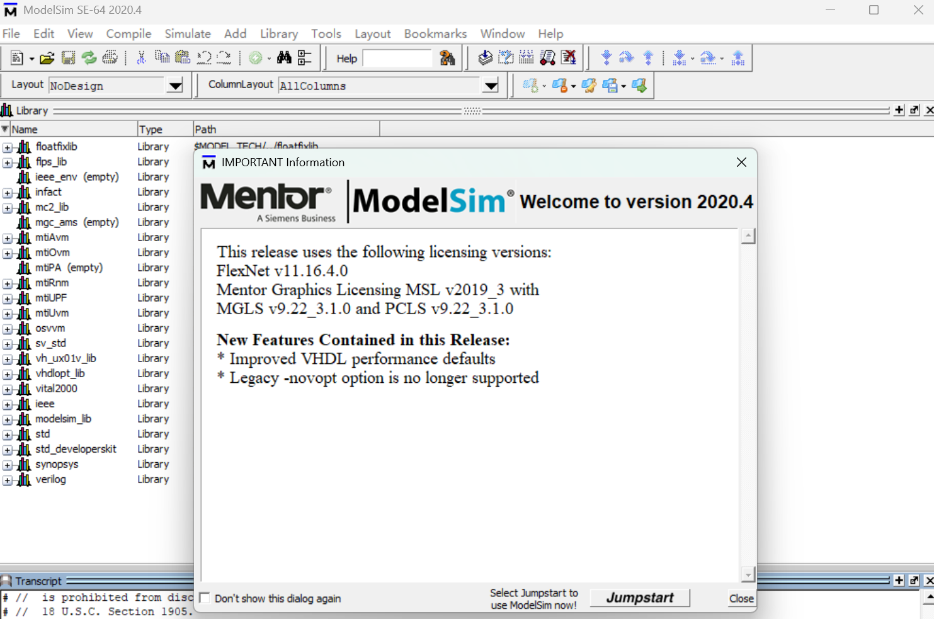The width and height of the screenshot is (934, 619).
Task: Expand the floatfixlib library node
Action: 7,147
